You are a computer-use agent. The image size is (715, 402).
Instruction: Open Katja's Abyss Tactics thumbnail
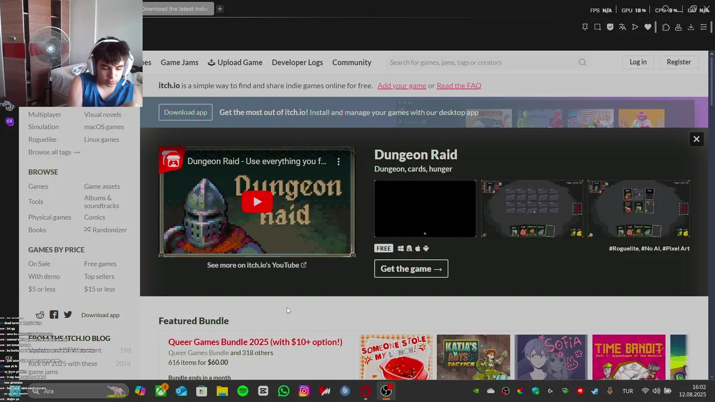[473, 357]
